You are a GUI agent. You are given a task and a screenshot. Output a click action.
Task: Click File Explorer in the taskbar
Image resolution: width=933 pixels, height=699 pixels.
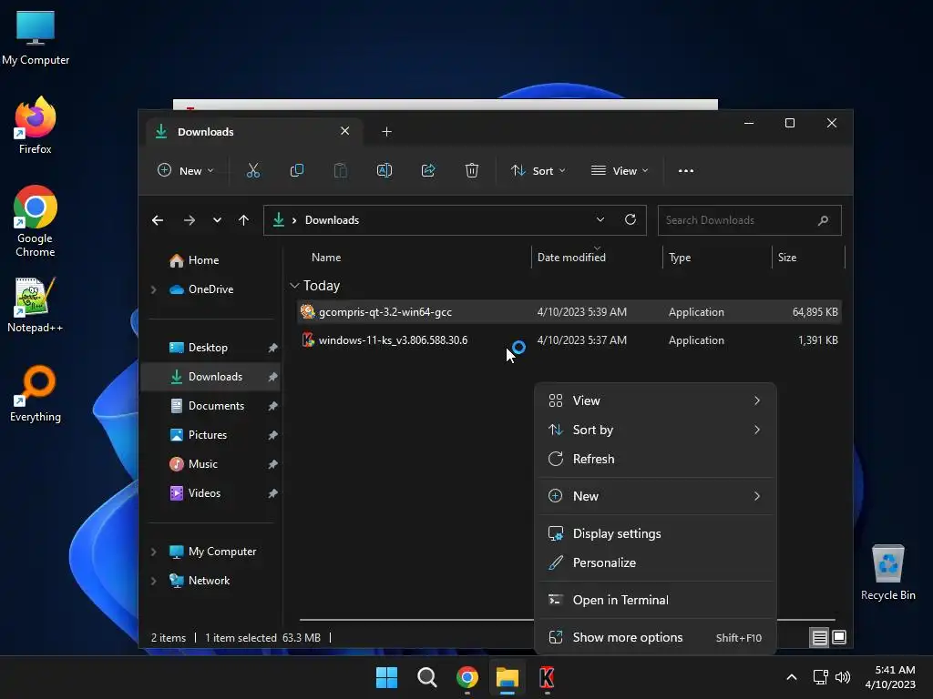point(508,677)
